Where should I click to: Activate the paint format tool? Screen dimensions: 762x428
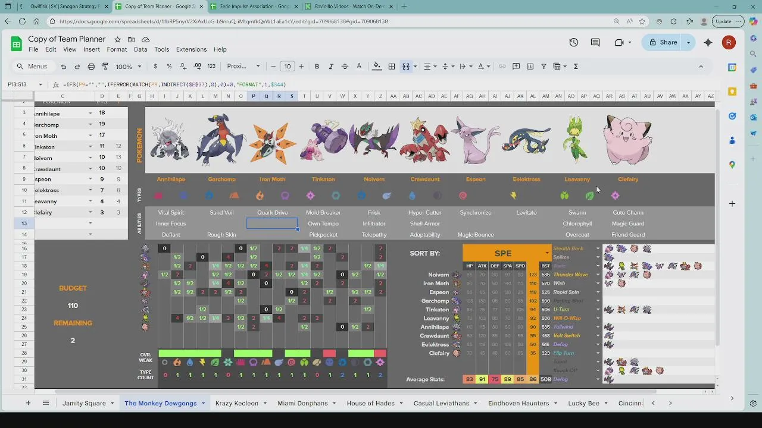tap(105, 67)
